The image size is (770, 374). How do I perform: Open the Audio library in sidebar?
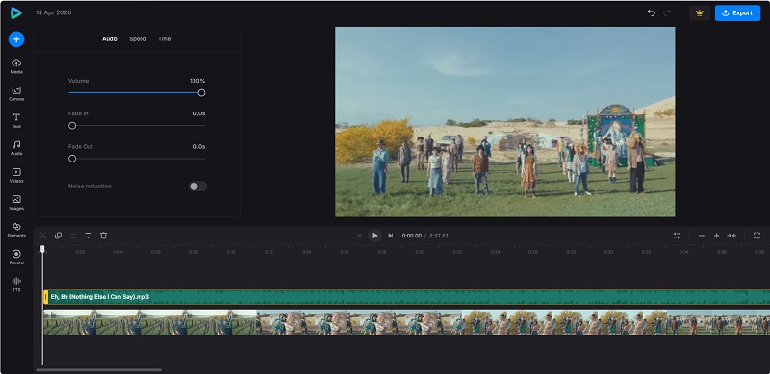[x=16, y=148]
